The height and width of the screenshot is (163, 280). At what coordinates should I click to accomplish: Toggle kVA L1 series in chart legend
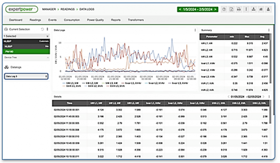click(72, 86)
